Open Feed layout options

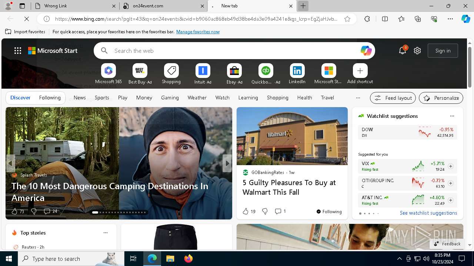(393, 98)
